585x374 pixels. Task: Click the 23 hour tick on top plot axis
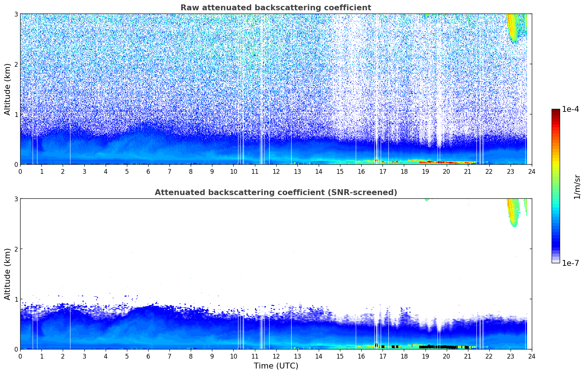[511, 172]
